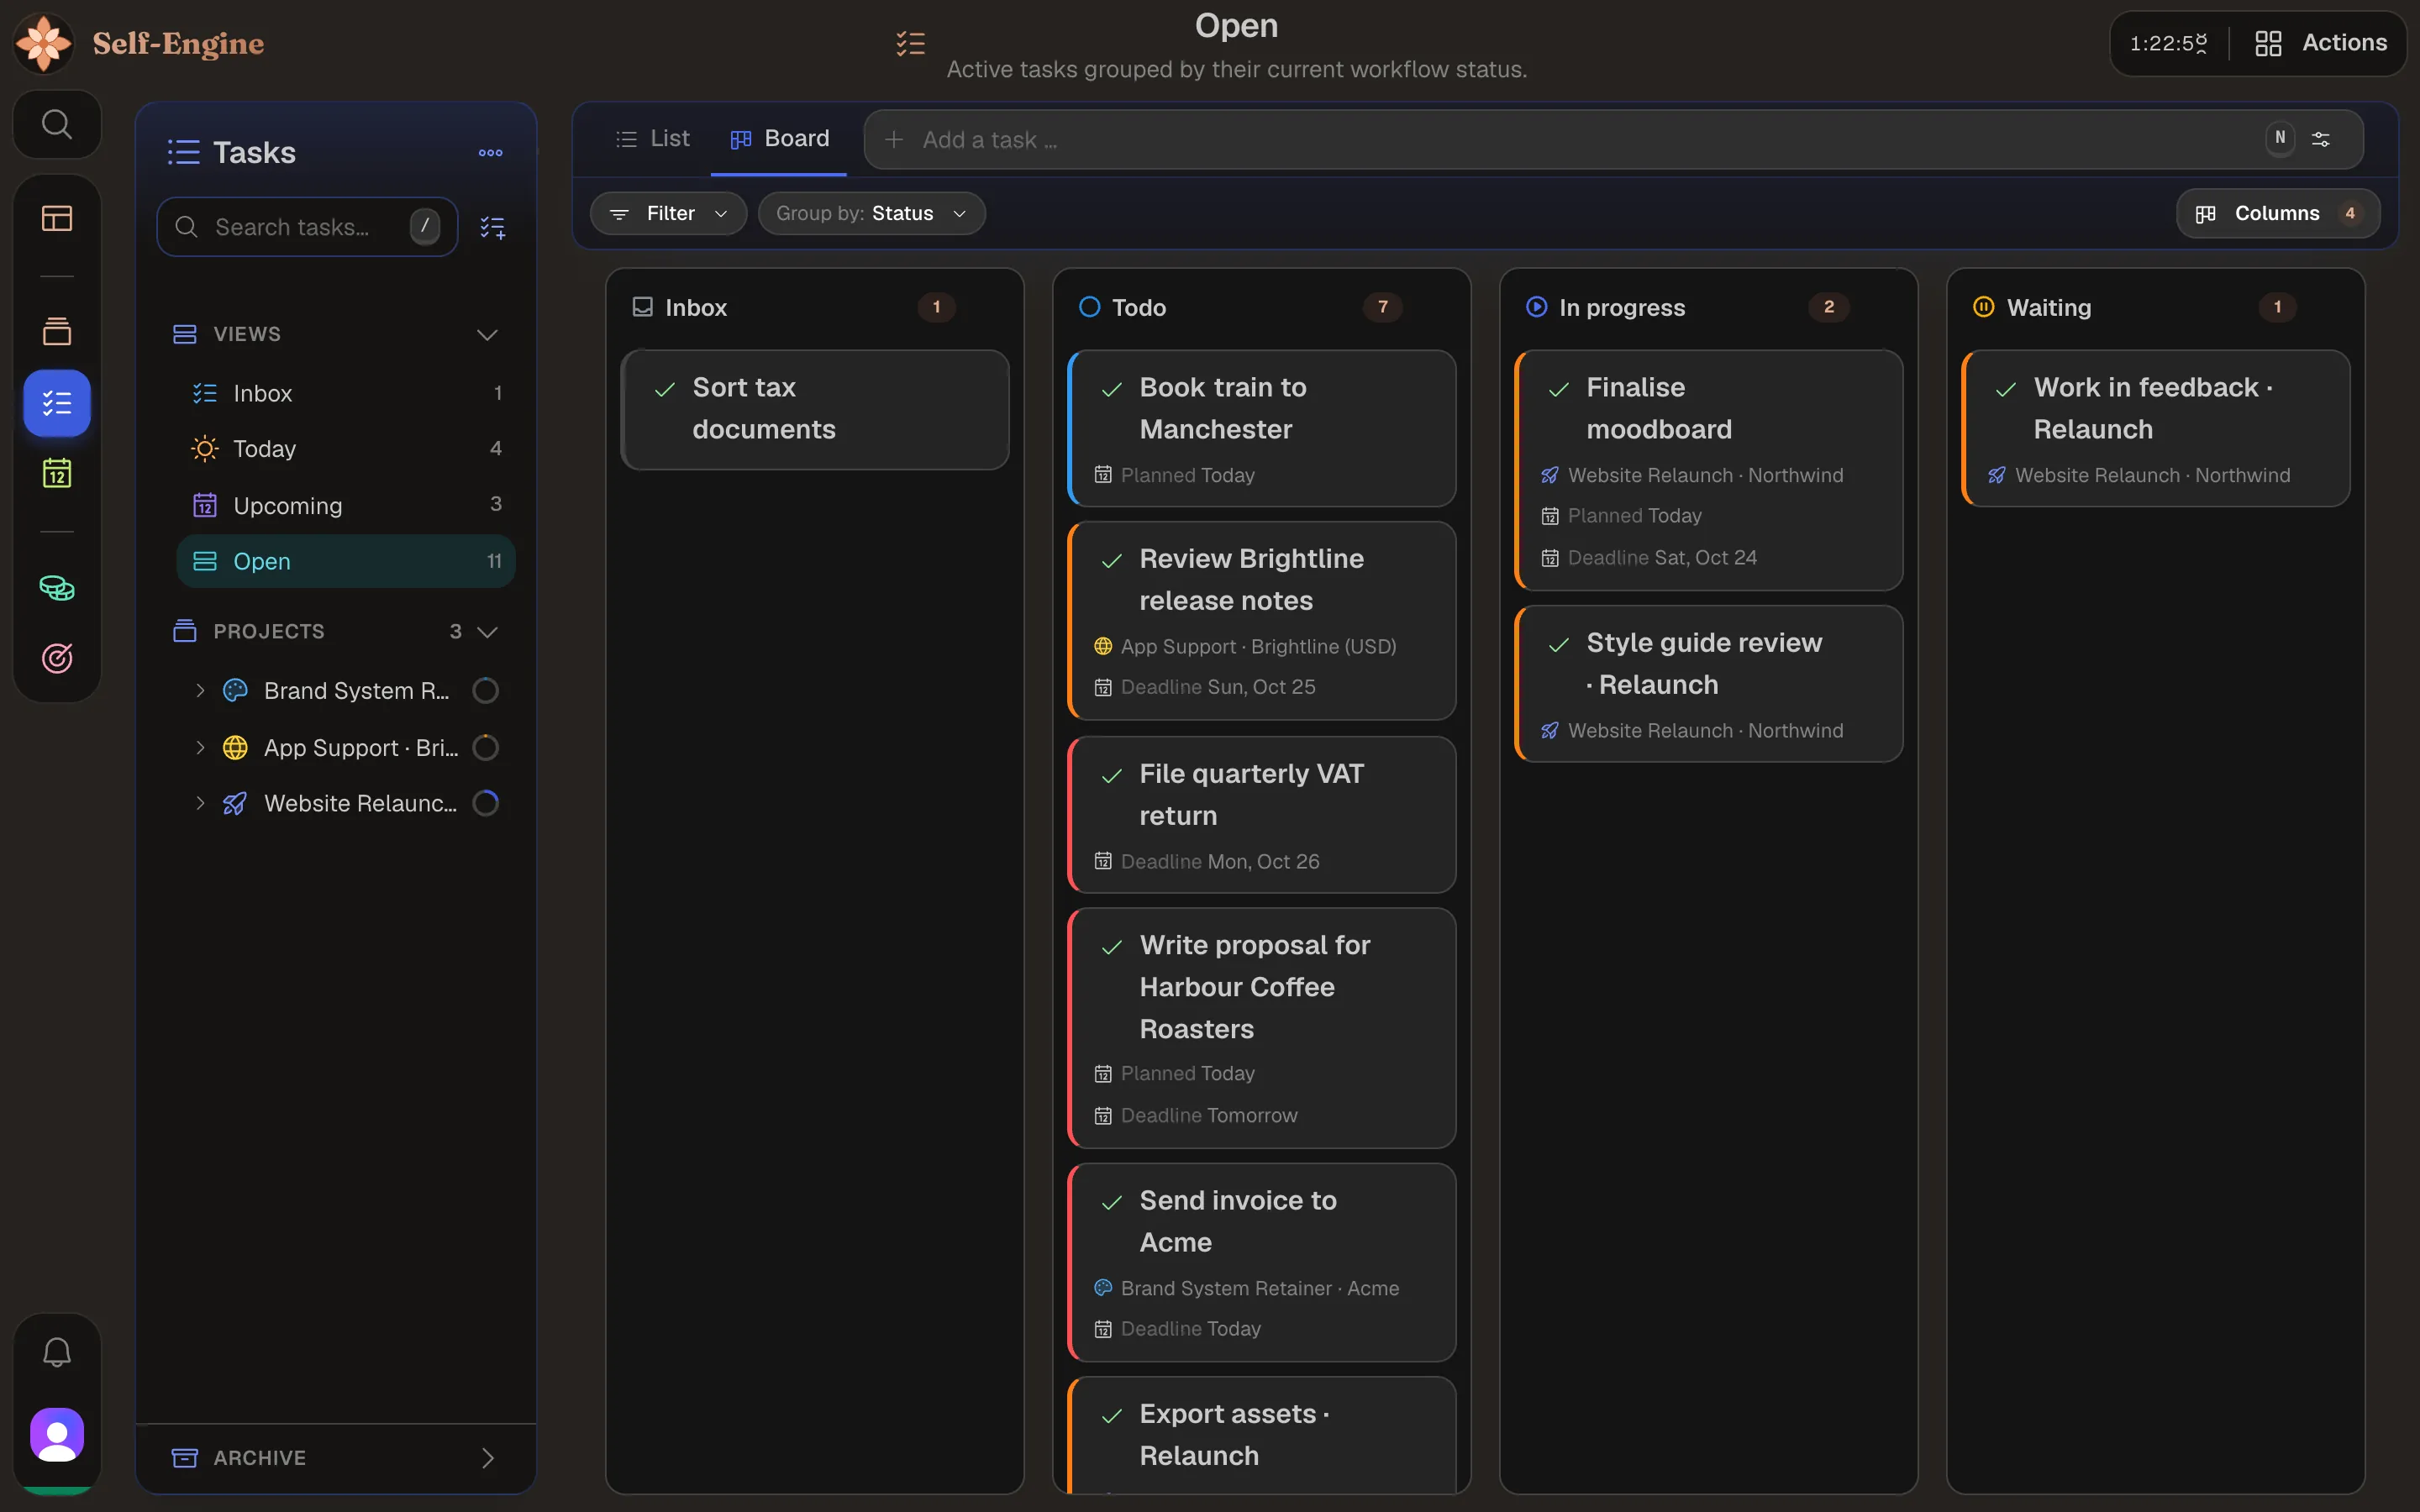Open the dashboard layout icon in rail
Screen dimensions: 2420x1512
pyautogui.click(x=56, y=218)
